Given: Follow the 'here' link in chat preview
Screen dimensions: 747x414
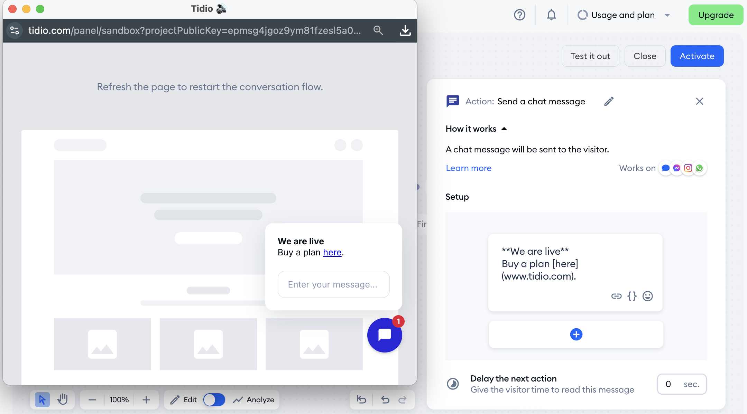Looking at the screenshot, I should [x=332, y=252].
